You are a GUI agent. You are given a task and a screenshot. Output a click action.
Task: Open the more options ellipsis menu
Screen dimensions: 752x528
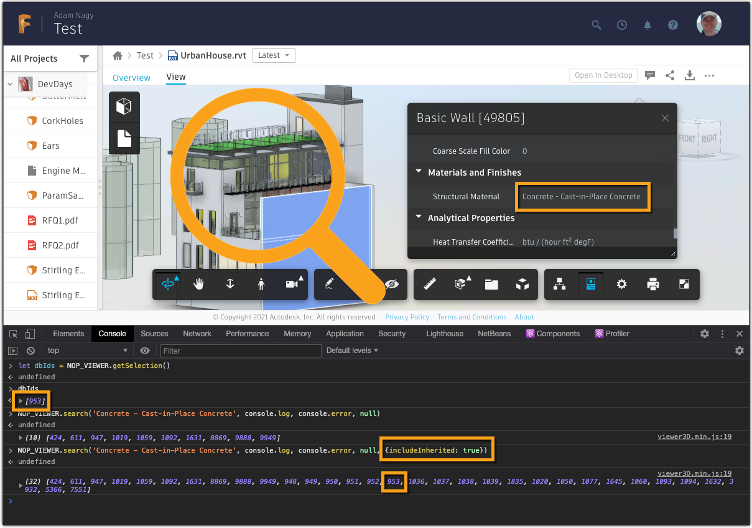point(709,75)
